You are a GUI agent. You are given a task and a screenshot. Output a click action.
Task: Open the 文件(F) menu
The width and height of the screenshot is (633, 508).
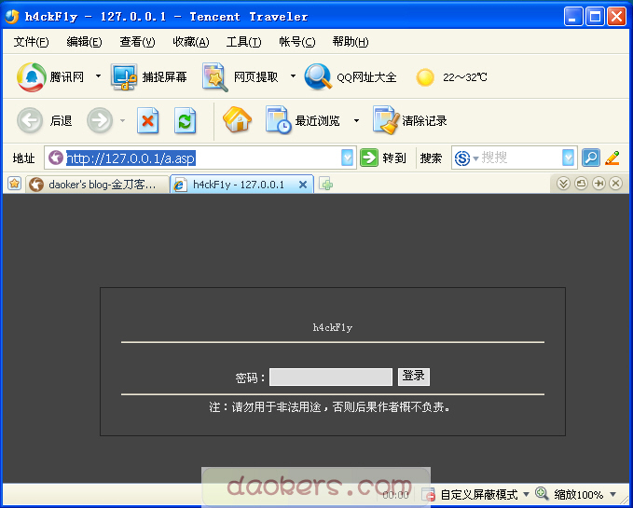pyautogui.click(x=31, y=42)
